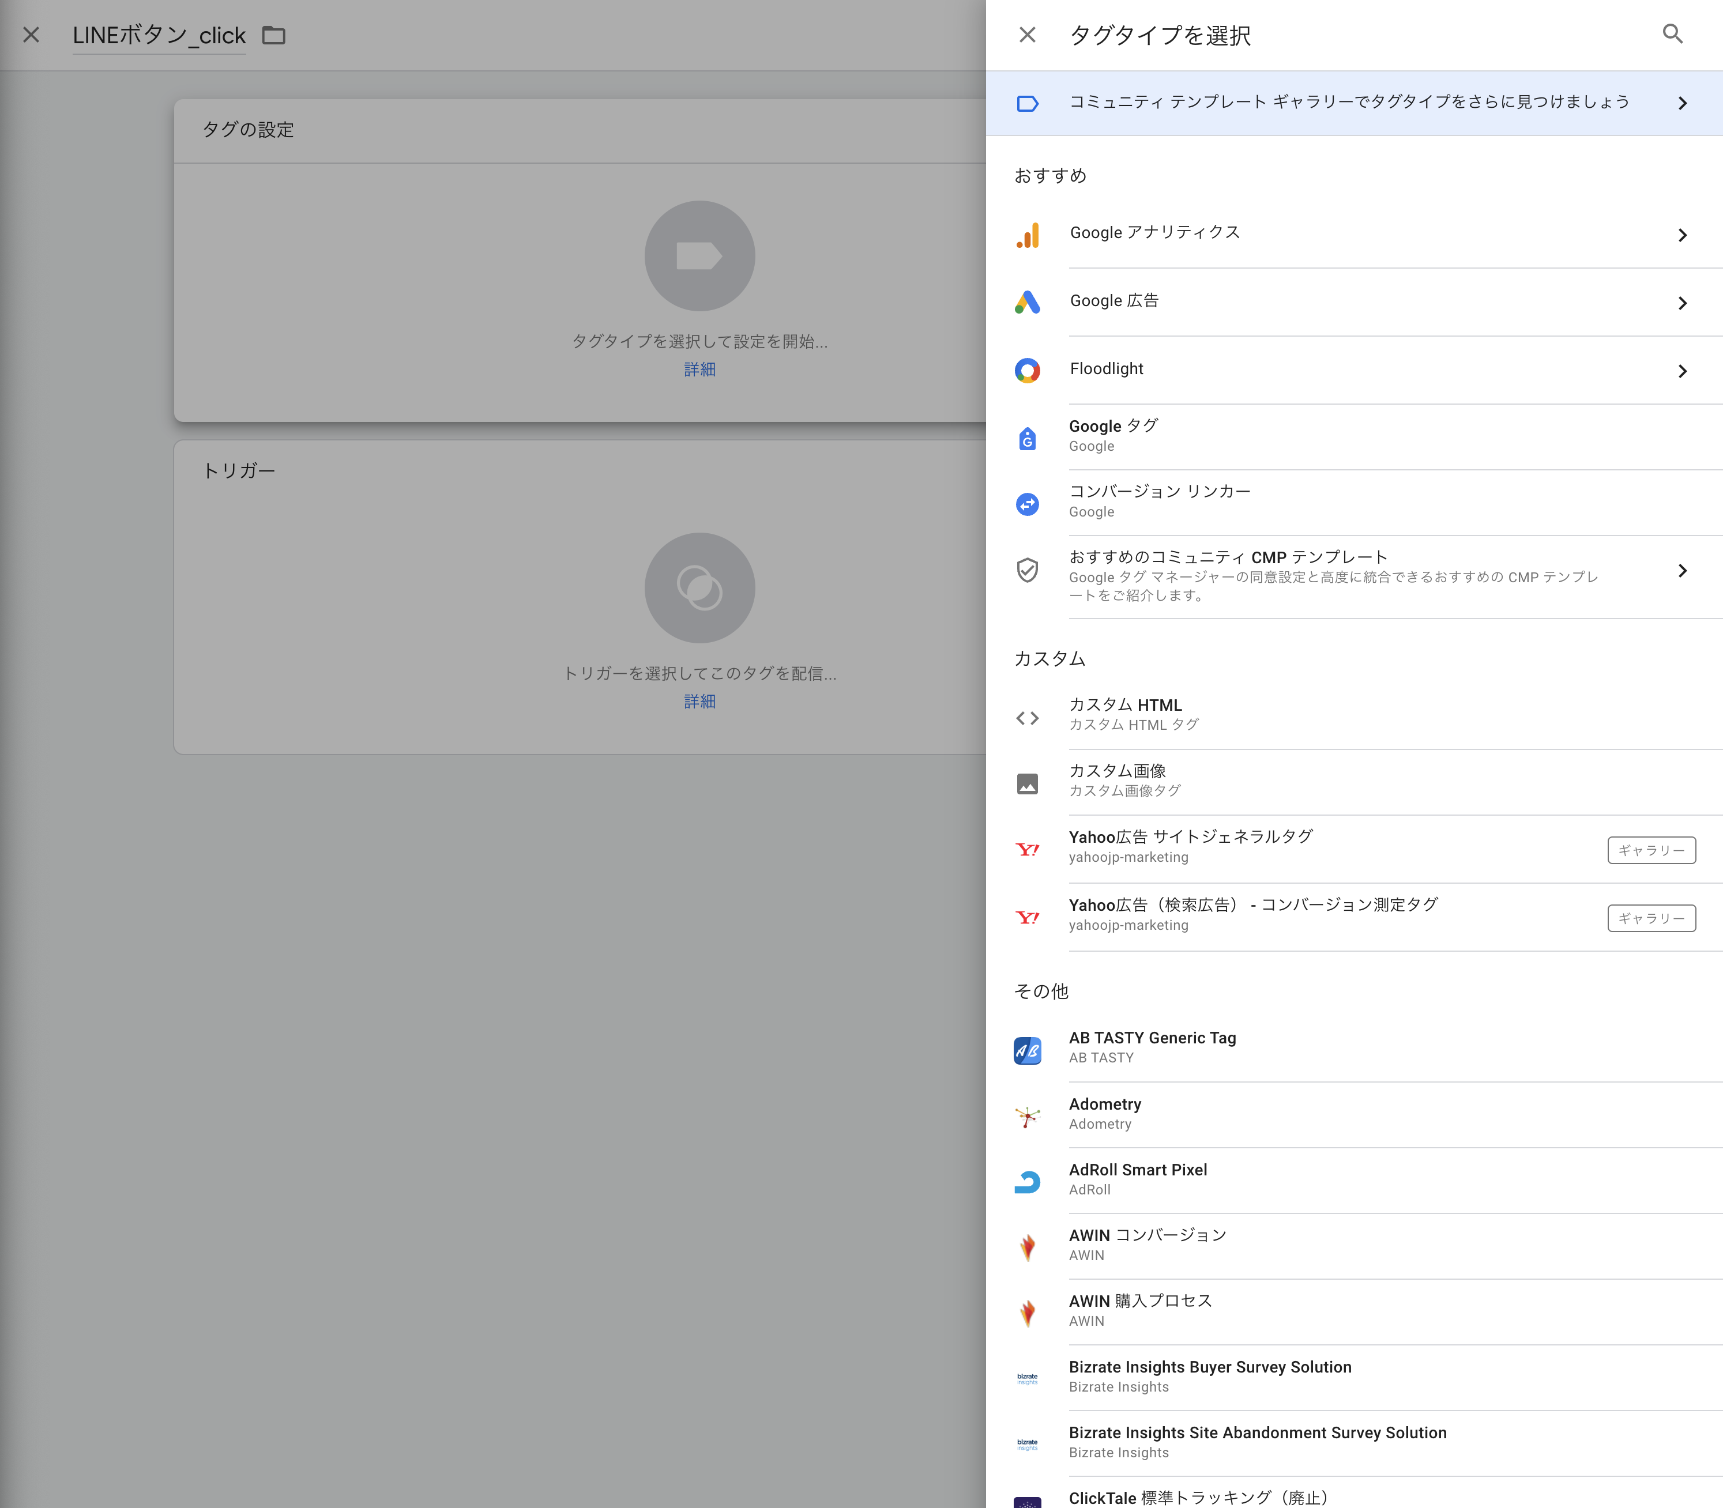Click the カスタム HTML code brackets icon
1723x1508 pixels.
[1027, 718]
